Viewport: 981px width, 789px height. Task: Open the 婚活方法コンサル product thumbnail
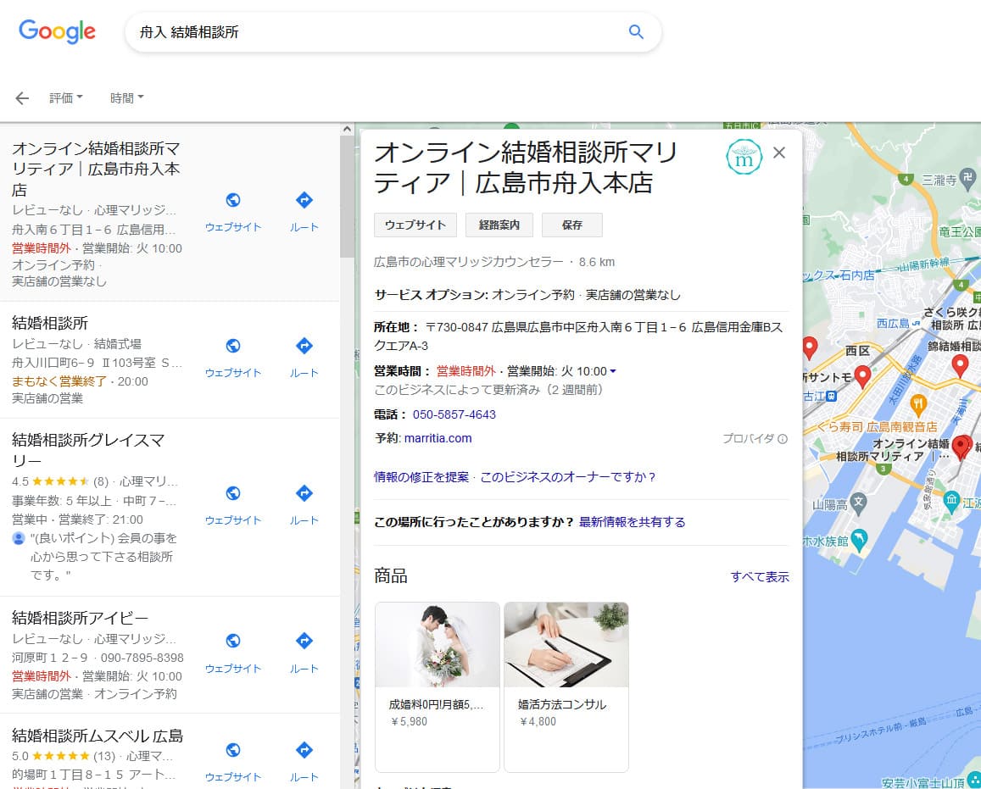566,645
